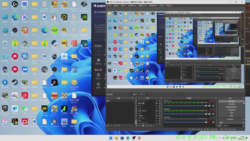Open the 视图(V) menu in OBS

pyautogui.click(x=123, y=6)
